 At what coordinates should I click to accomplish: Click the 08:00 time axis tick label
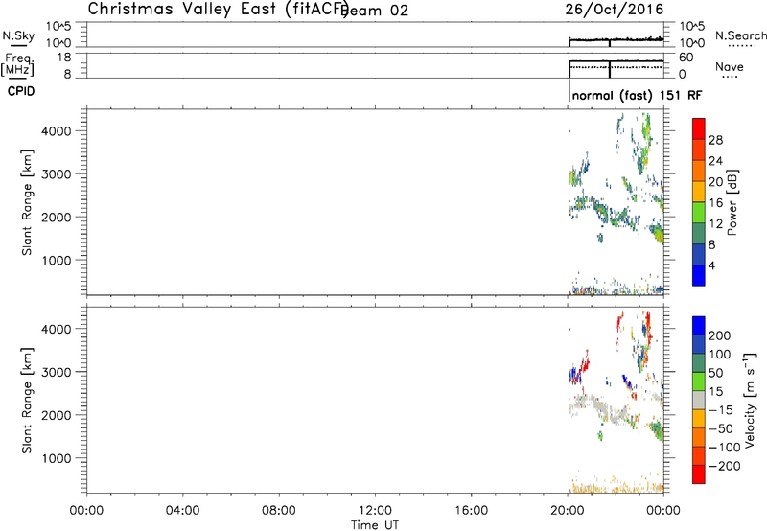click(279, 511)
